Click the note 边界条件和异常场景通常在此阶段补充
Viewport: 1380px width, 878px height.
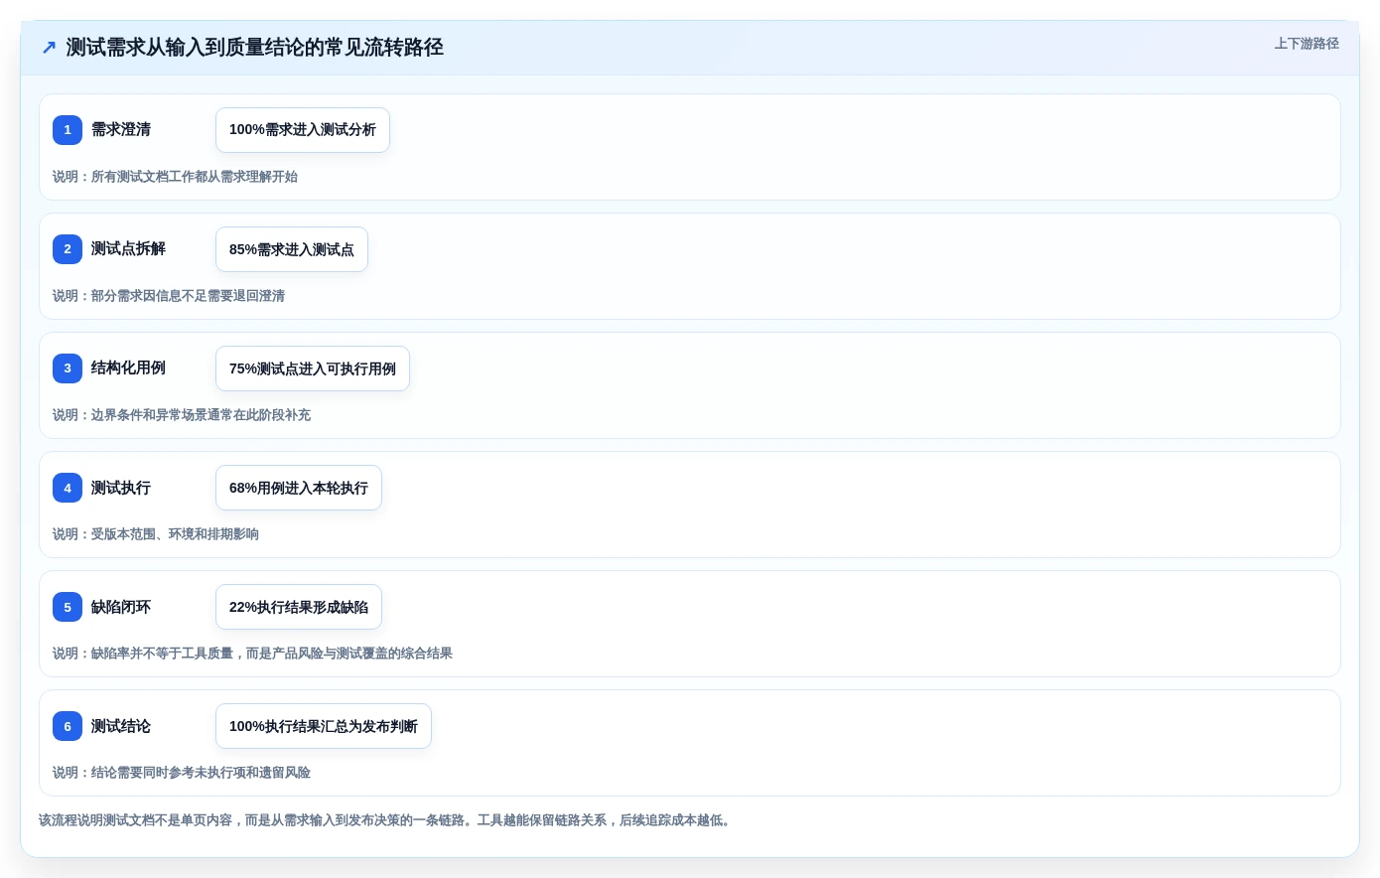pyautogui.click(x=182, y=415)
